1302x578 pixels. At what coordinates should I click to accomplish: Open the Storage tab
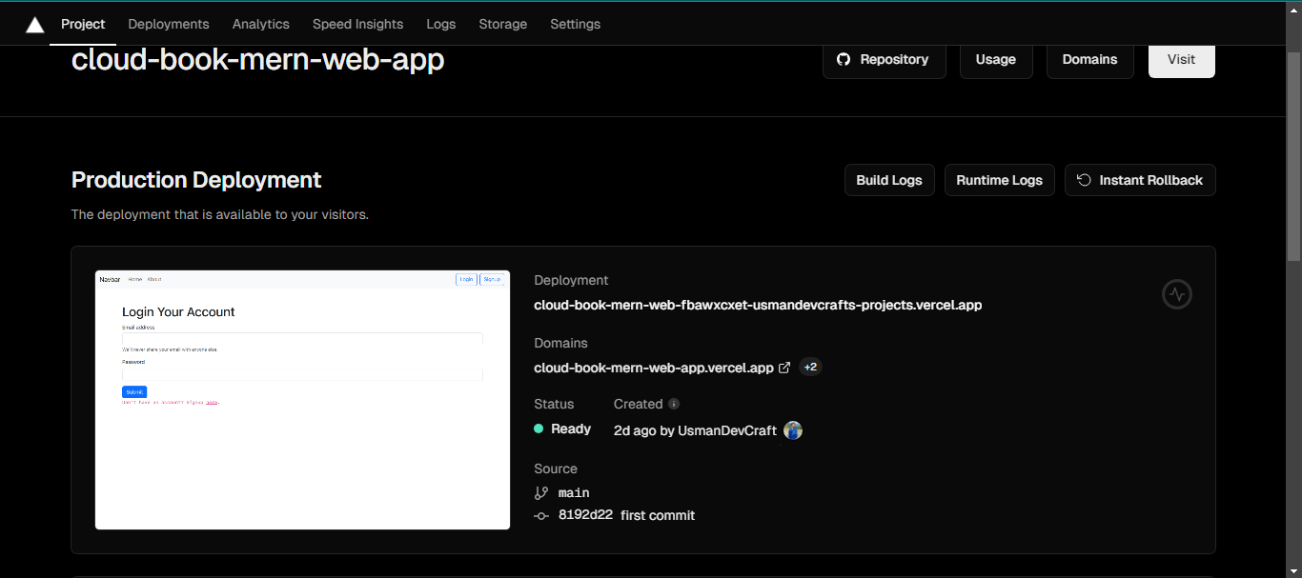502,24
